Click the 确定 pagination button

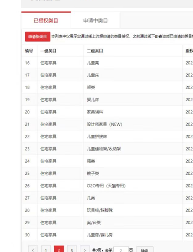(x=145, y=250)
